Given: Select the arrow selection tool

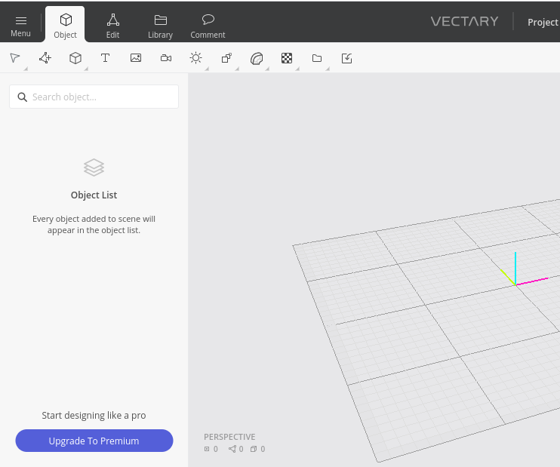Looking at the screenshot, I should 14,58.
